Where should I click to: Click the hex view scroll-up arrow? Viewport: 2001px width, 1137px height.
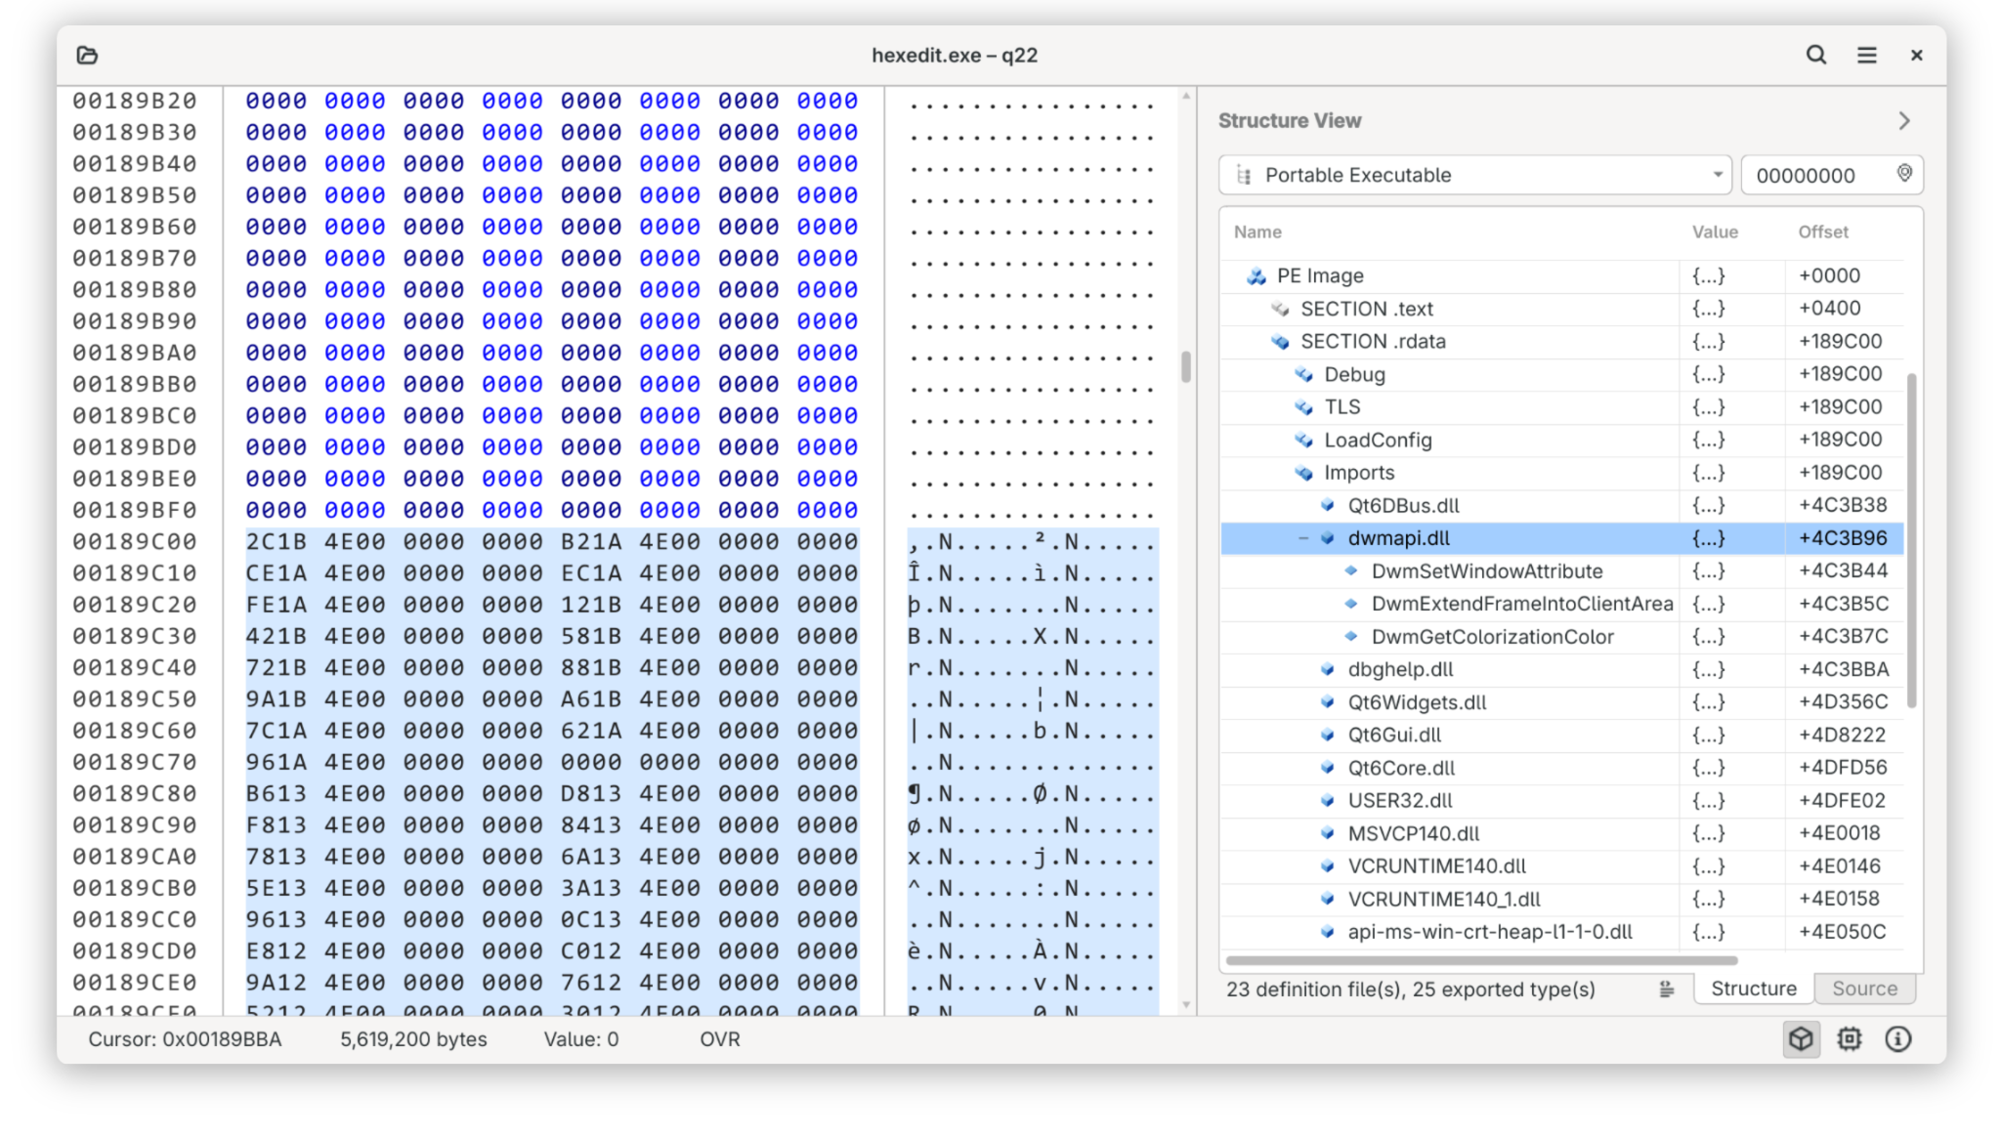[1186, 97]
